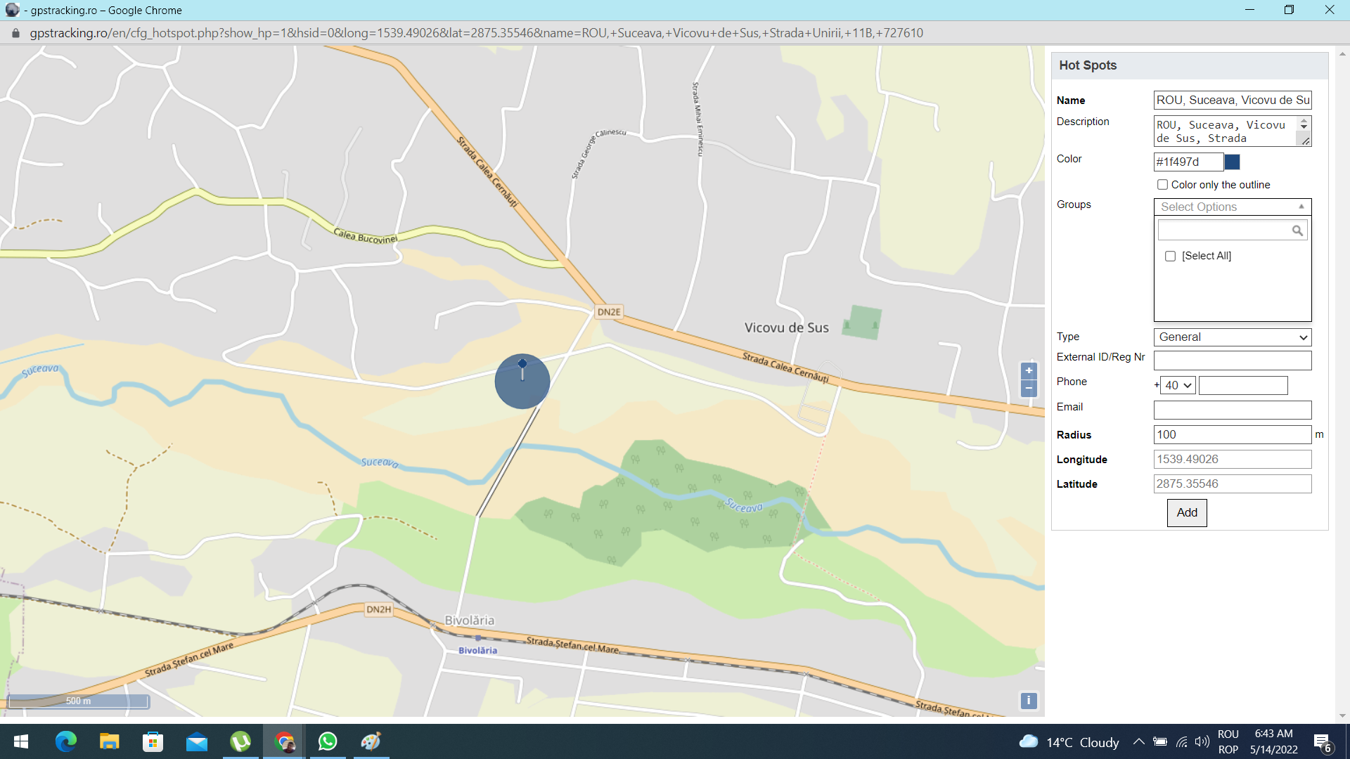Viewport: 1350px width, 759px height.
Task: Zoom in the map with plus button
Action: click(x=1029, y=370)
